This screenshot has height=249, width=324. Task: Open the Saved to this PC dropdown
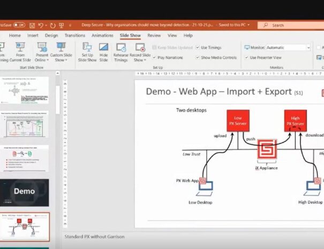[x=248, y=25]
